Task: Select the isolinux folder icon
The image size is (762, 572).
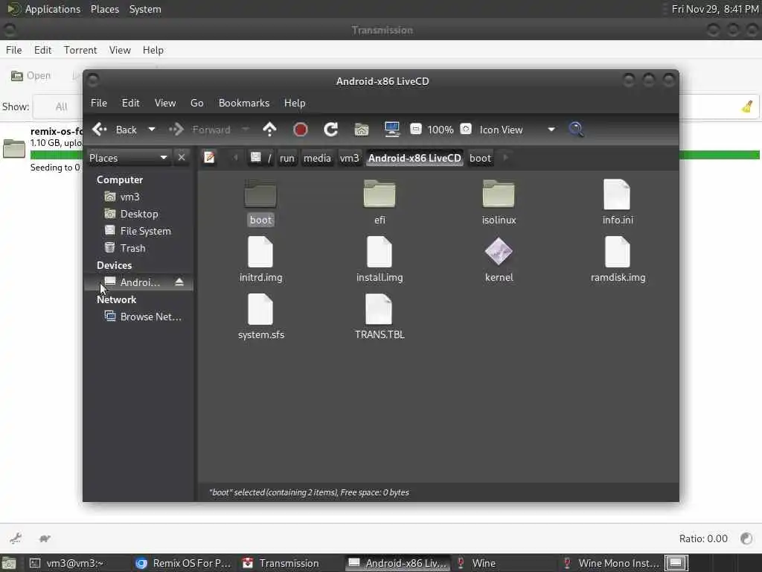Action: 499,194
